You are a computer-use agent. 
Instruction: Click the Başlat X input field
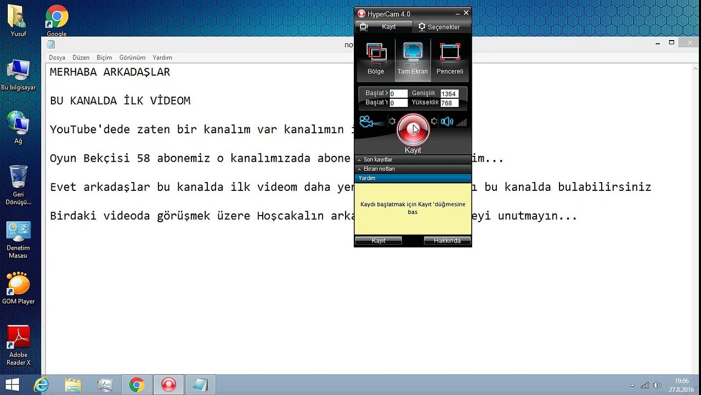click(x=399, y=94)
